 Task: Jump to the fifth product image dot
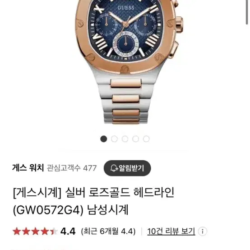[146, 139]
